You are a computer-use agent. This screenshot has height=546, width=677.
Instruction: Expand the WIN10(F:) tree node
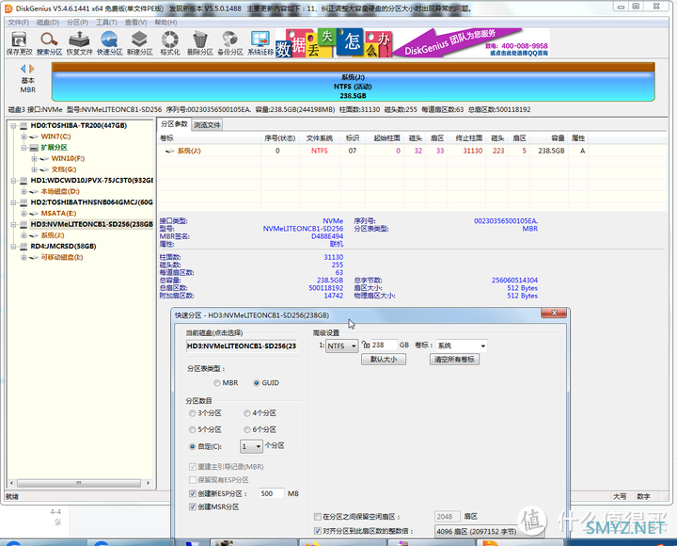[x=34, y=159]
